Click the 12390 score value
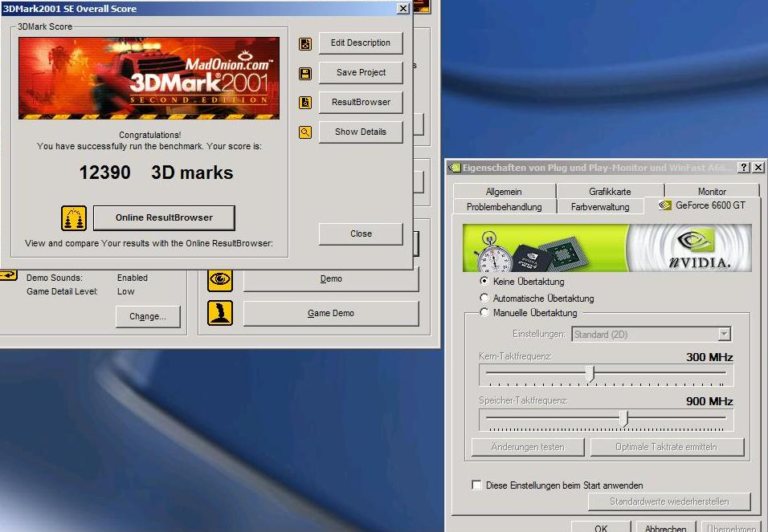Image resolution: width=768 pixels, height=532 pixels. 104,173
